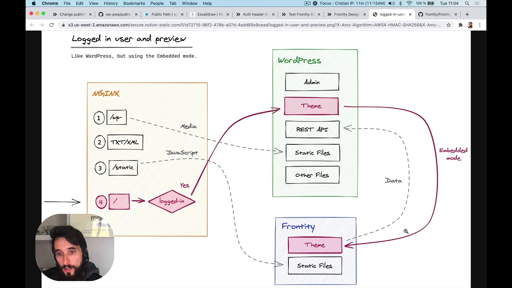Screen dimensions: 512x288
Task: Toggle the Bluetooth menu bar icon
Action: [x=400, y=4]
